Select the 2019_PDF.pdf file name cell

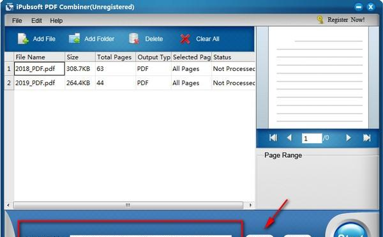click(40, 83)
